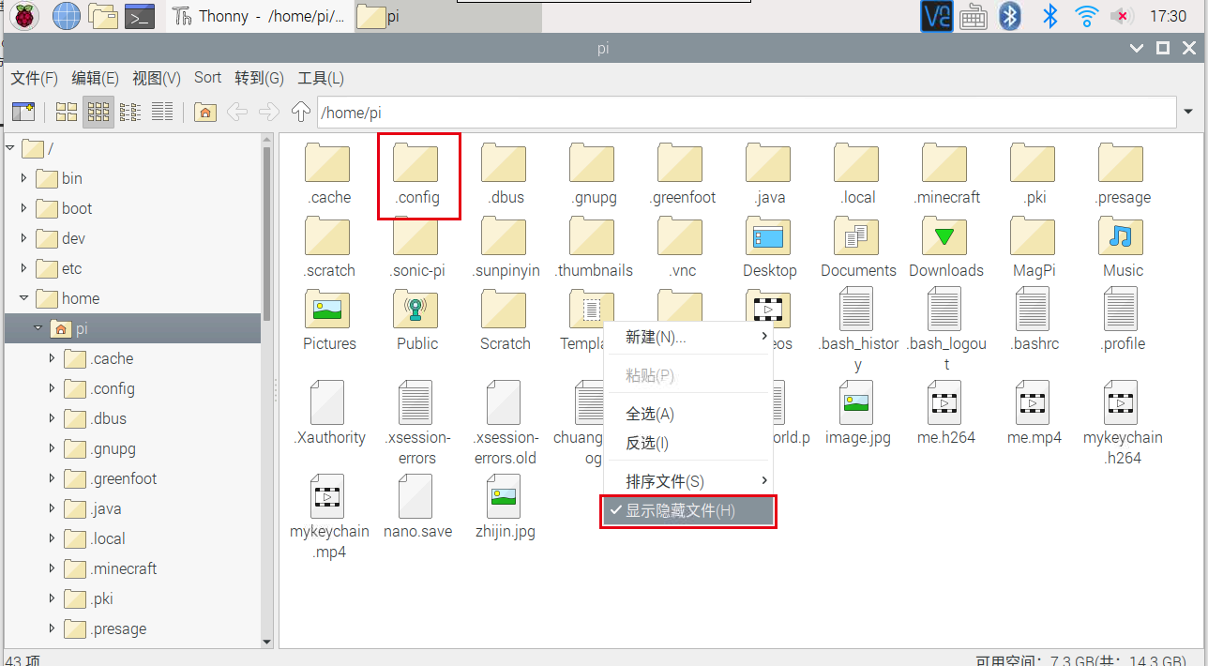
Task: Click the muted volume tray icon
Action: pos(1120,16)
